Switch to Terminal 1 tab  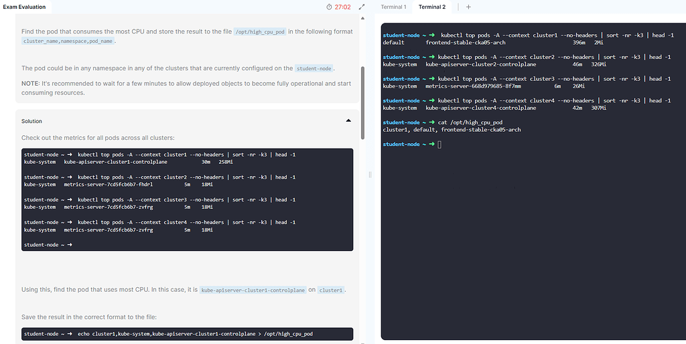click(393, 7)
